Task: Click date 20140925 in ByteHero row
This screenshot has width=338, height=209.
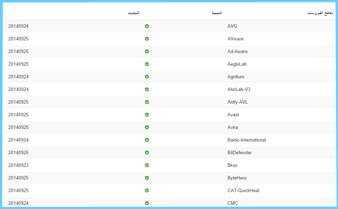Action: tap(18, 178)
